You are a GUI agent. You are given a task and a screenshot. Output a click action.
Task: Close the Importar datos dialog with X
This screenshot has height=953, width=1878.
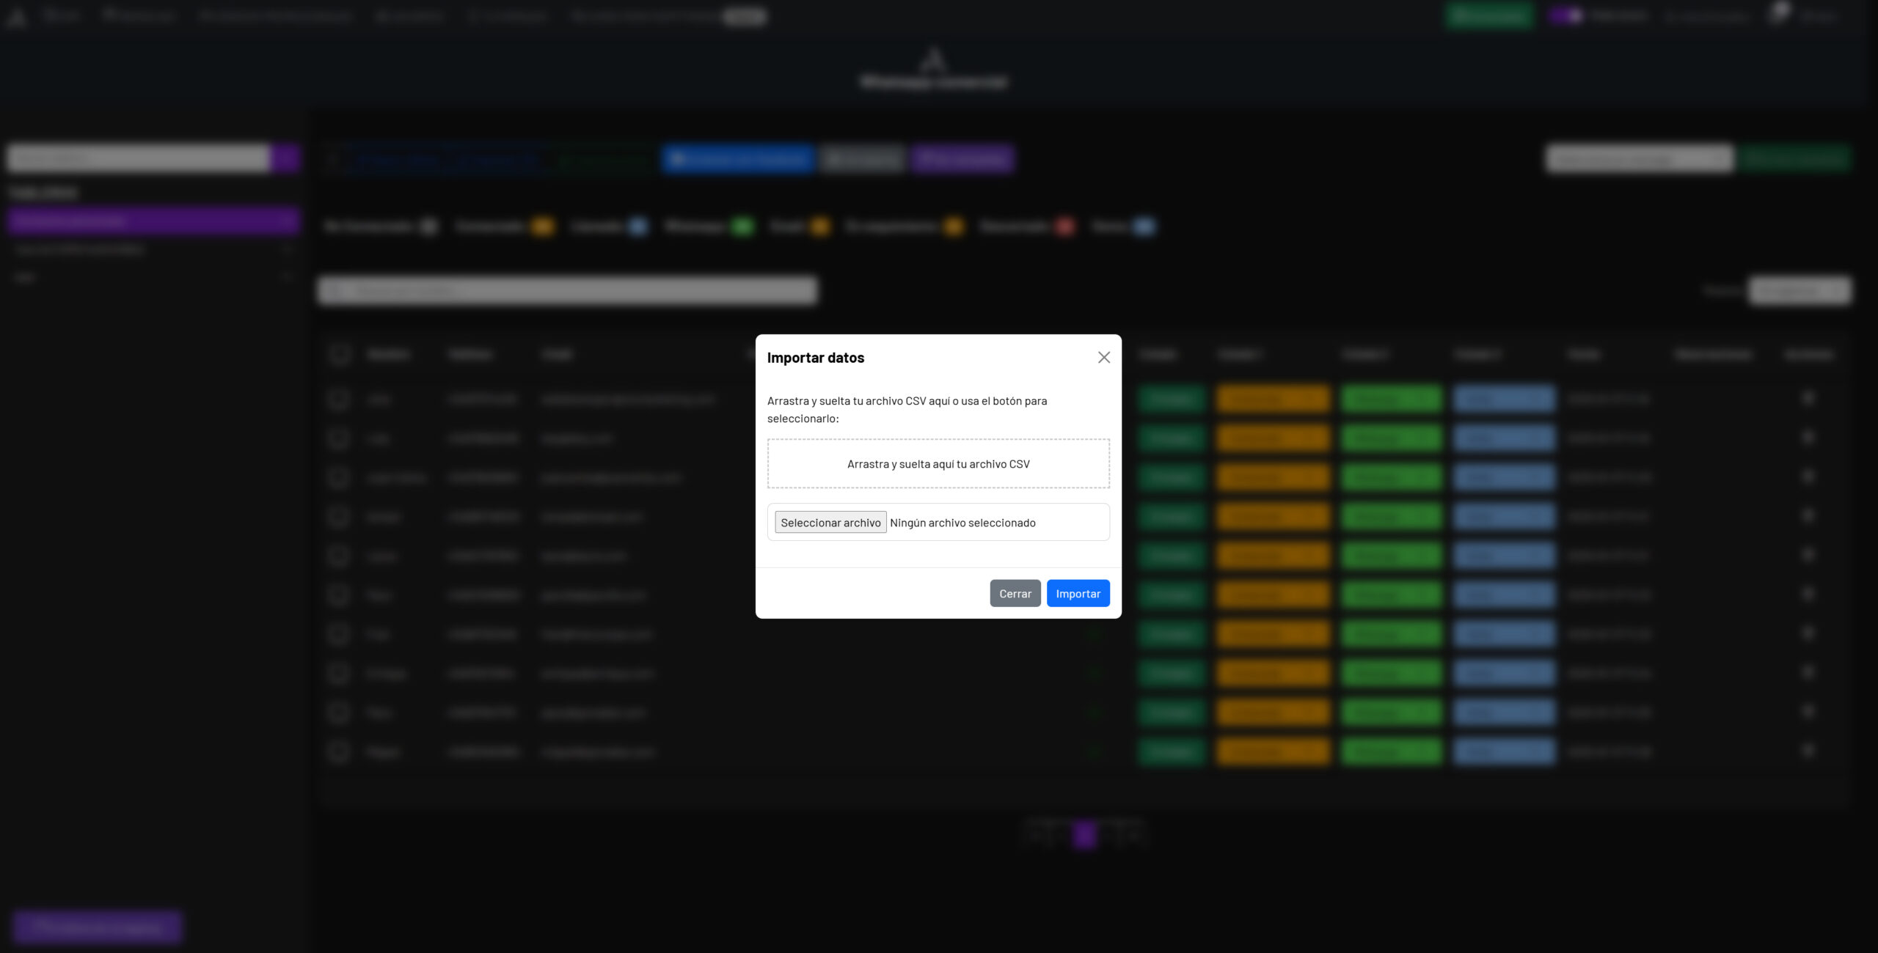(1103, 357)
